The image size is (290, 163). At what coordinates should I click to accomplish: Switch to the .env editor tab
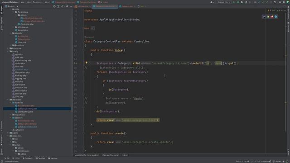(x=142, y=6)
